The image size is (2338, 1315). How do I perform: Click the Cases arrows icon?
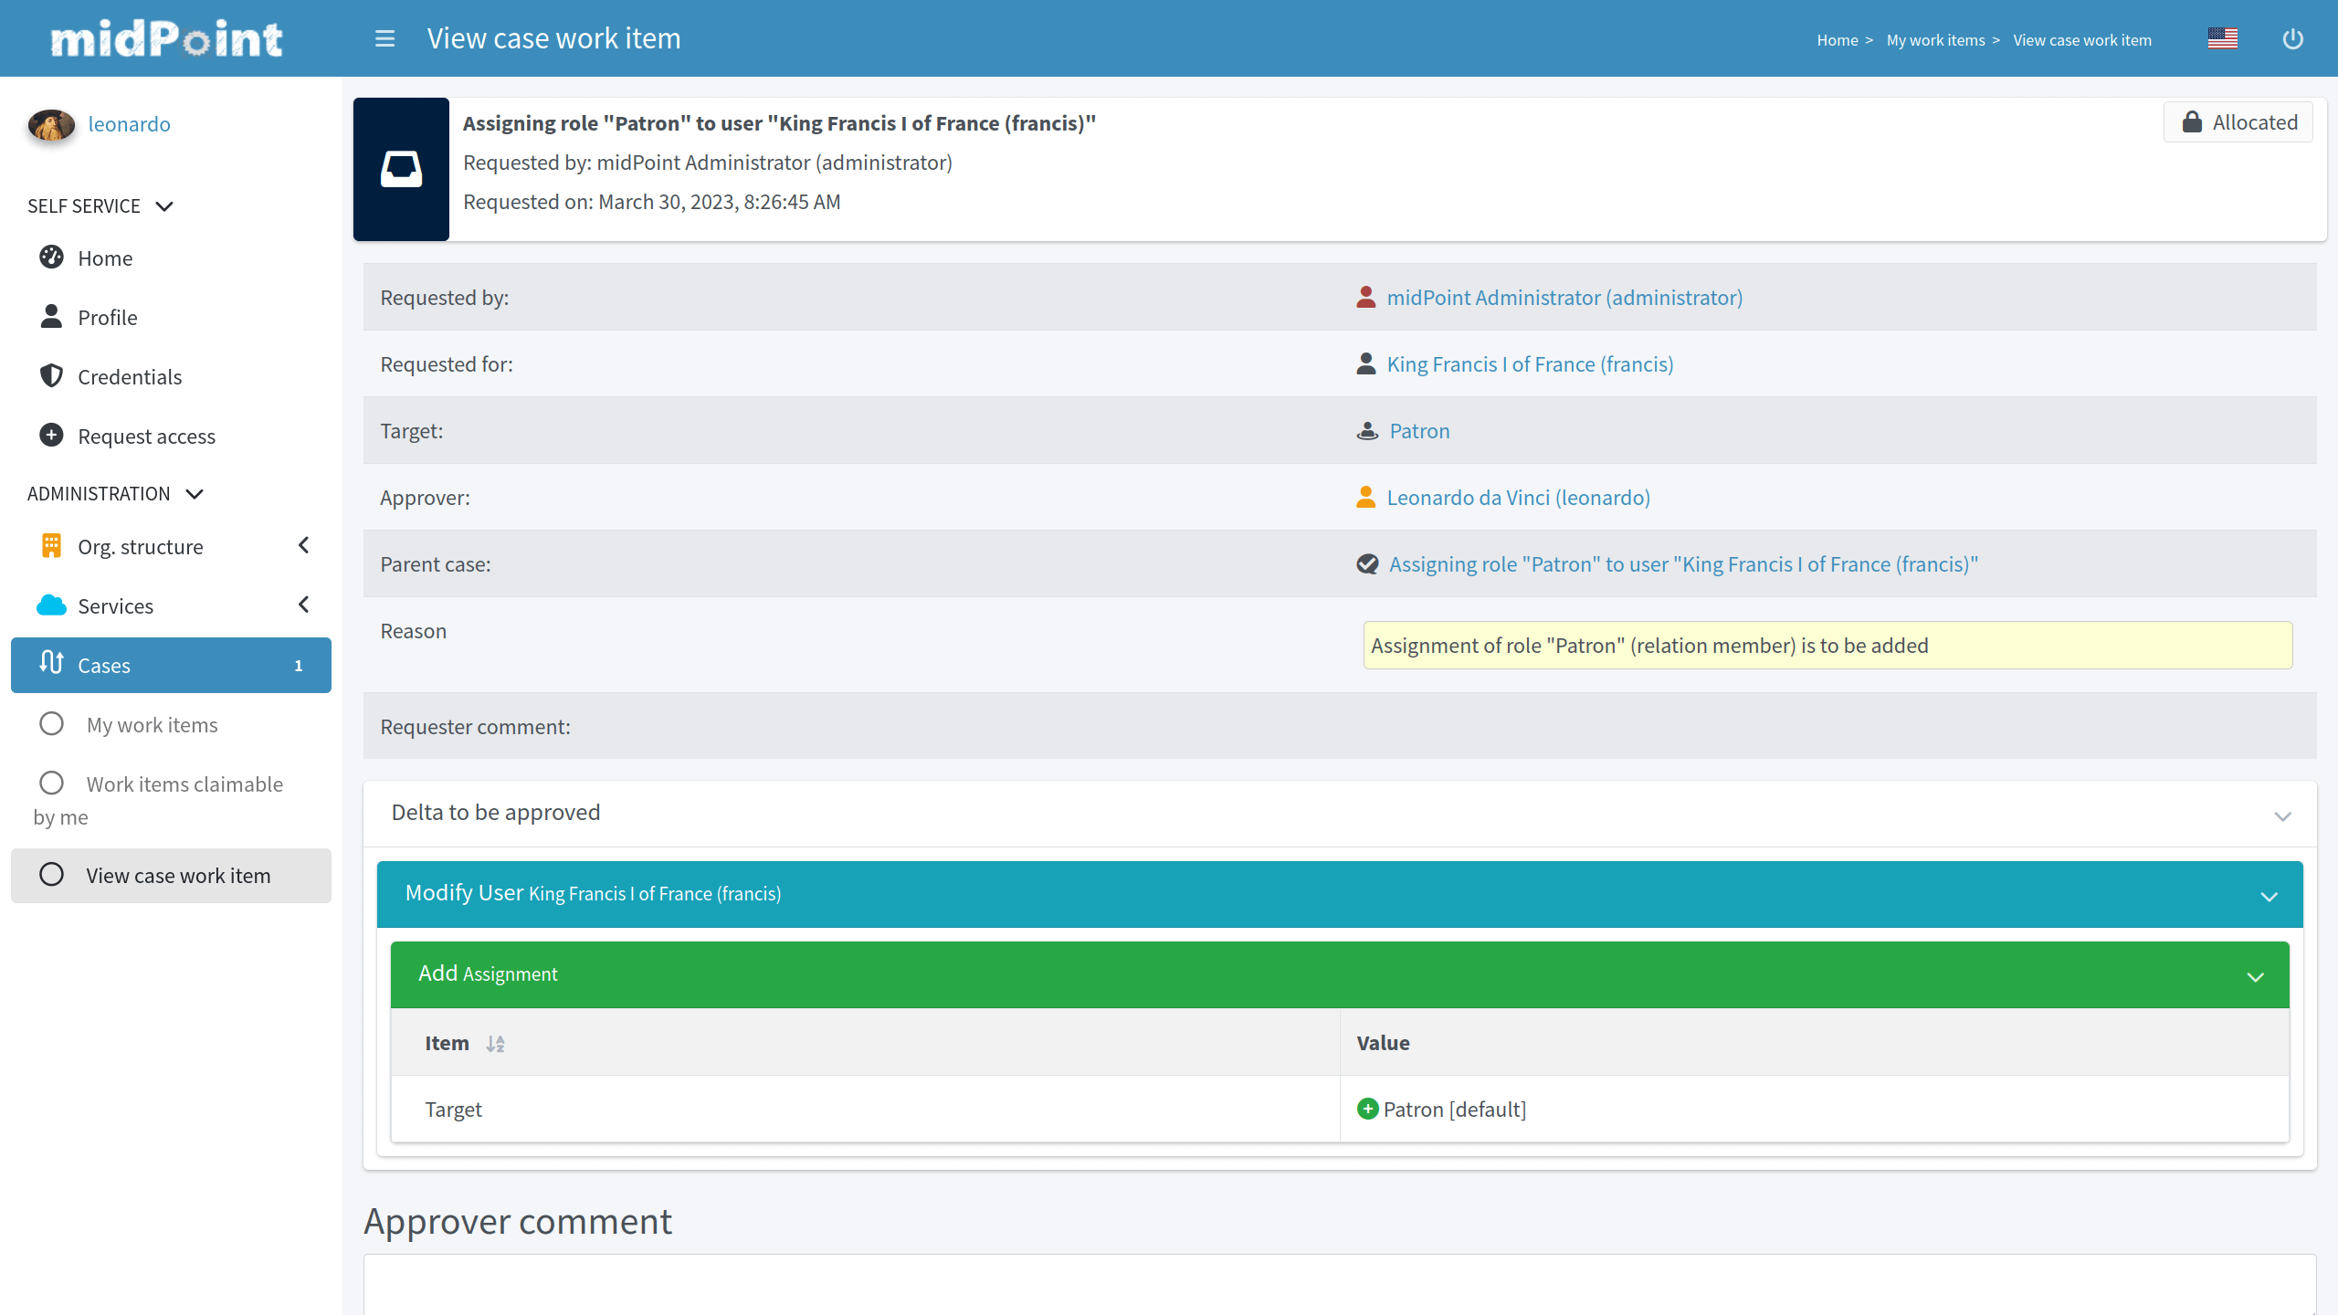[51, 662]
